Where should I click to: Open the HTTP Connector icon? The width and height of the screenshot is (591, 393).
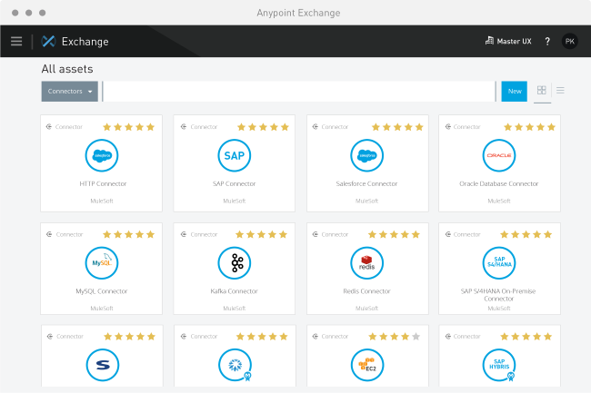click(x=102, y=155)
